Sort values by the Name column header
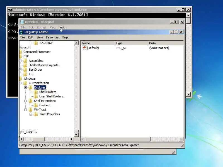The height and width of the screenshot is (167, 223). [97, 43]
